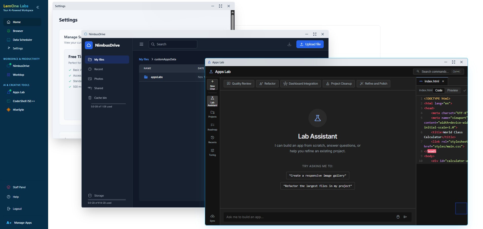
Task: Open Home in the left sidebar
Action: point(22,22)
